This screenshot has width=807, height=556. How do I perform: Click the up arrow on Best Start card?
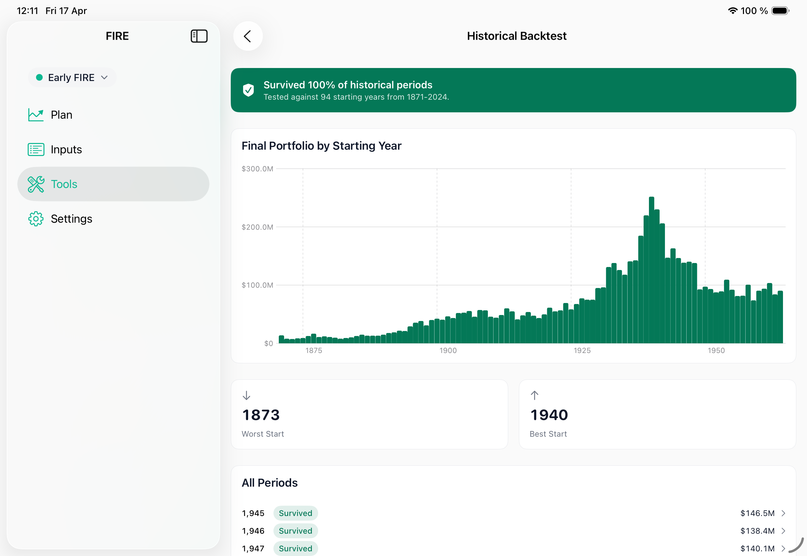(x=535, y=395)
